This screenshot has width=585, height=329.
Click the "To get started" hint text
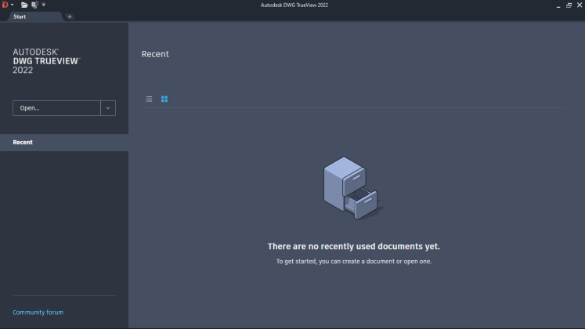354,262
